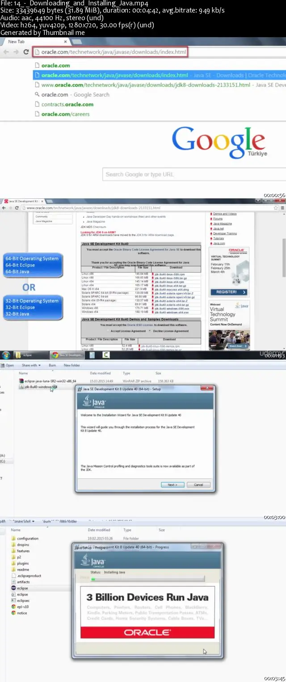
Task: Open the Forums sidebar link
Action: pyautogui.click(x=218, y=219)
